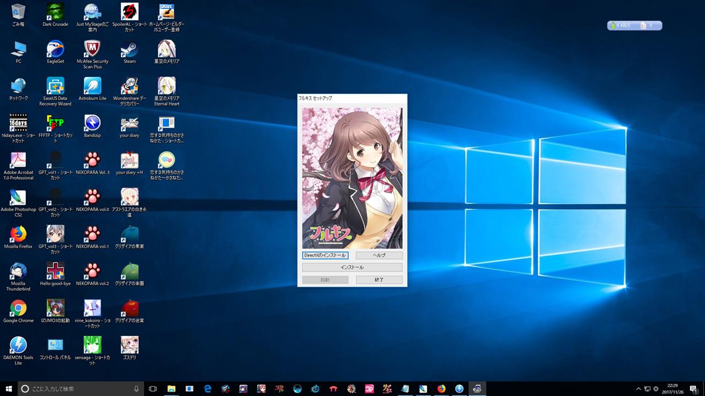Select the NEKOPARA vol.0 shortcut
Screen dimensions: 705x396
pos(93,200)
